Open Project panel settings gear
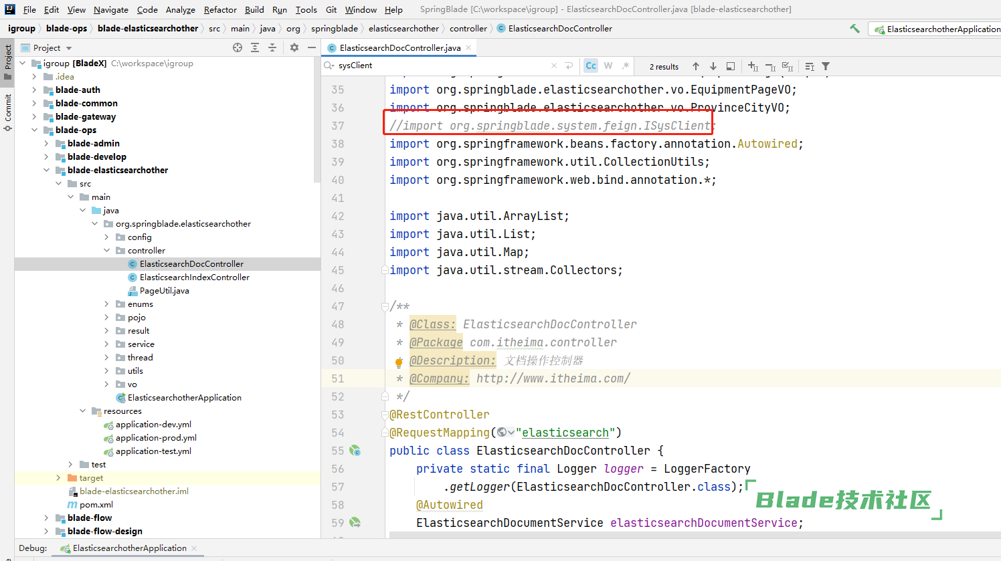The image size is (1001, 561). coord(294,47)
